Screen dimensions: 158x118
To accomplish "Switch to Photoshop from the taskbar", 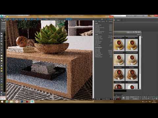I will point(22,102).
